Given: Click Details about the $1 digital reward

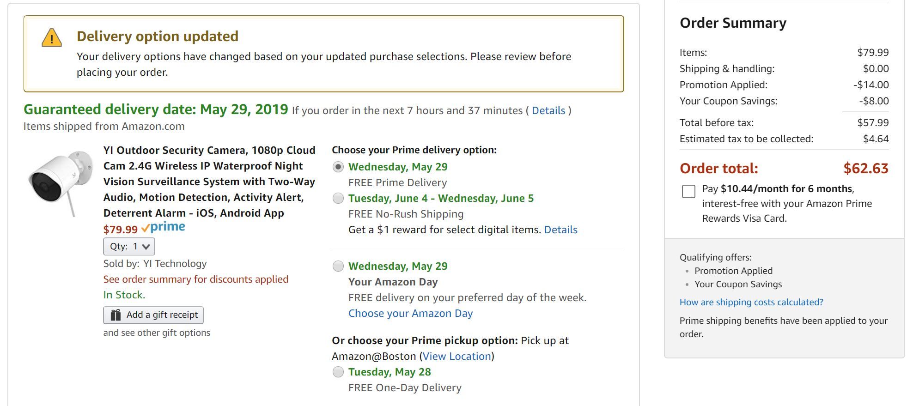Looking at the screenshot, I should coord(560,230).
